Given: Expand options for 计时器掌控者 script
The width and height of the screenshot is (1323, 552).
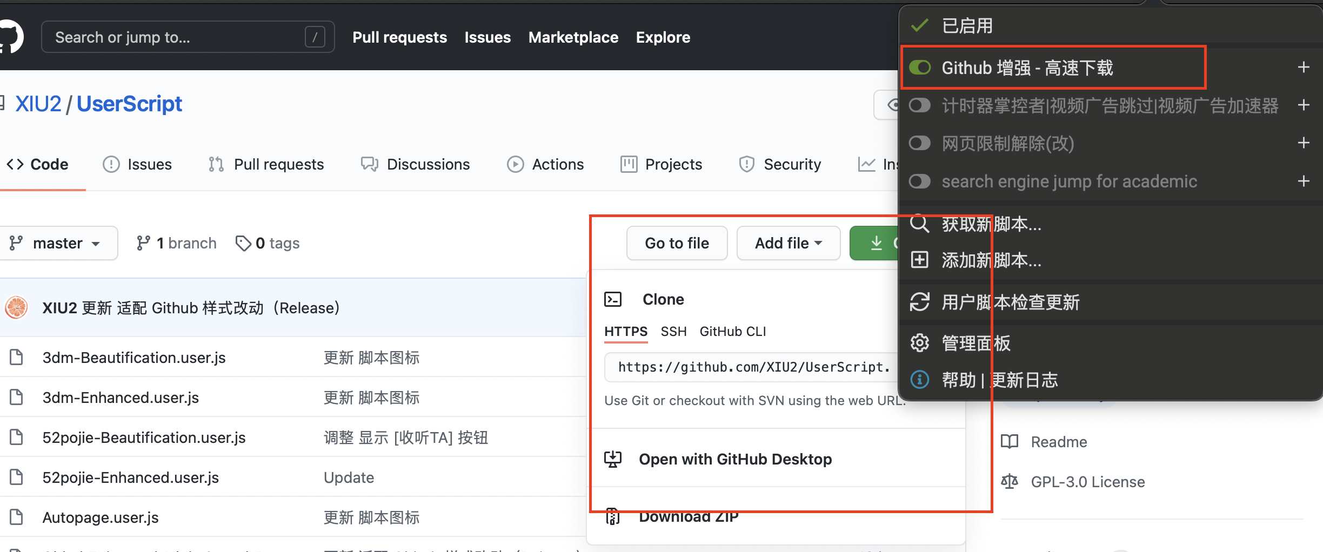Looking at the screenshot, I should [1305, 105].
